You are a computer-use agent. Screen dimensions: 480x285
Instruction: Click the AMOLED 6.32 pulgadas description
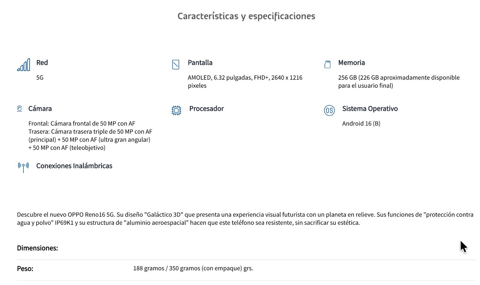(245, 82)
